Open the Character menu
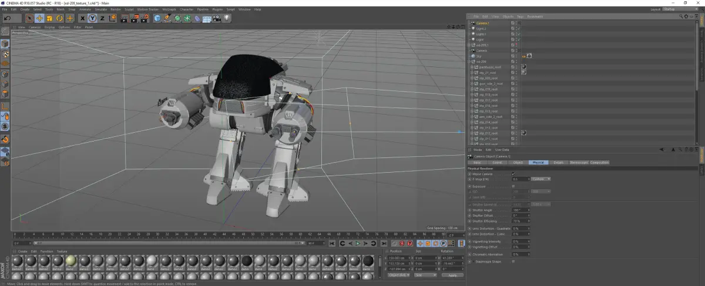This screenshot has height=286, width=705. (187, 9)
